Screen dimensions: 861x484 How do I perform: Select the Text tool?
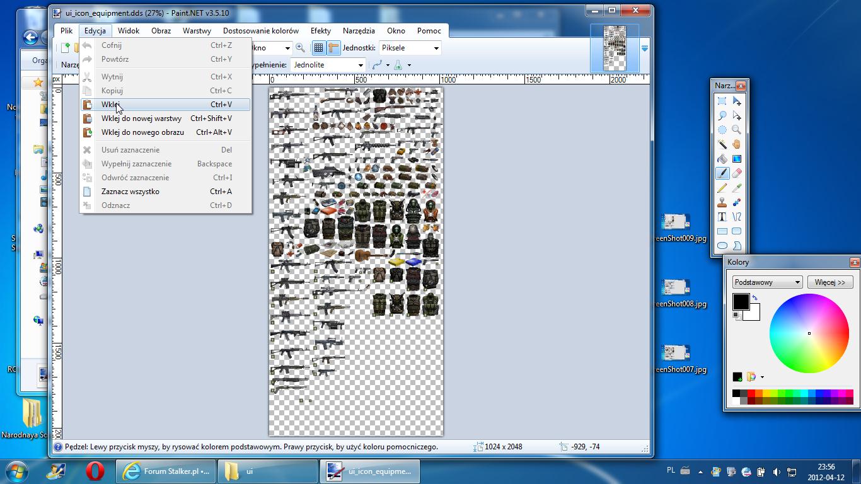click(x=722, y=217)
